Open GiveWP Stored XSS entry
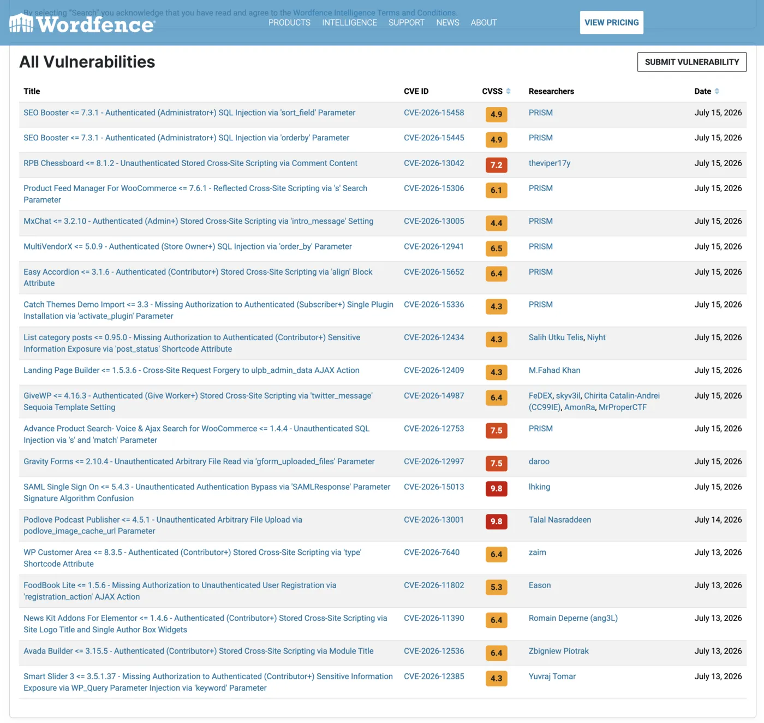The width and height of the screenshot is (764, 723). pos(198,401)
